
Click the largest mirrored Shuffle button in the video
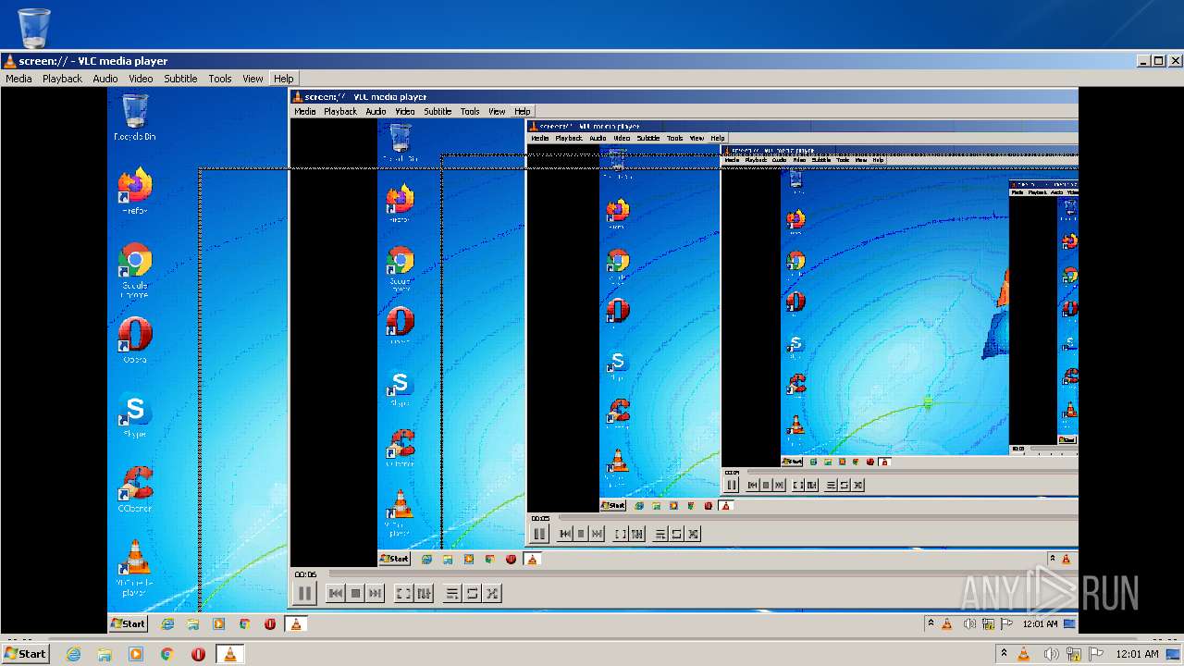click(x=492, y=594)
